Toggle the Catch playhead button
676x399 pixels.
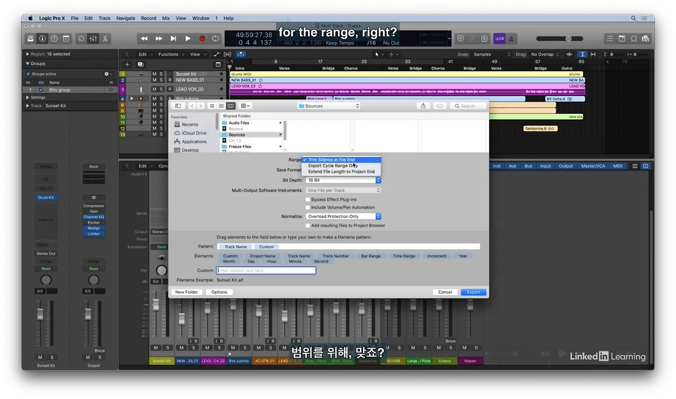point(240,54)
